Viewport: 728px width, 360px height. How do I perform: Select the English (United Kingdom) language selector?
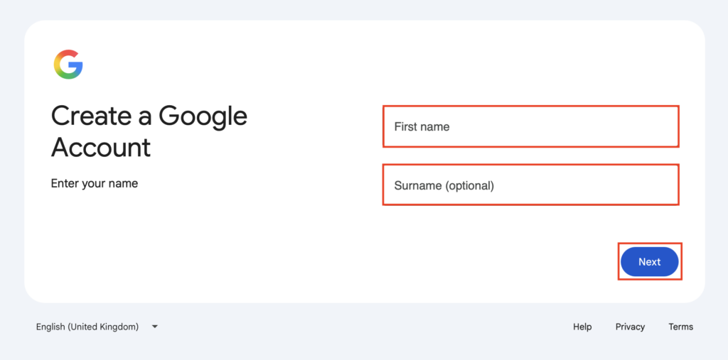[x=97, y=327]
